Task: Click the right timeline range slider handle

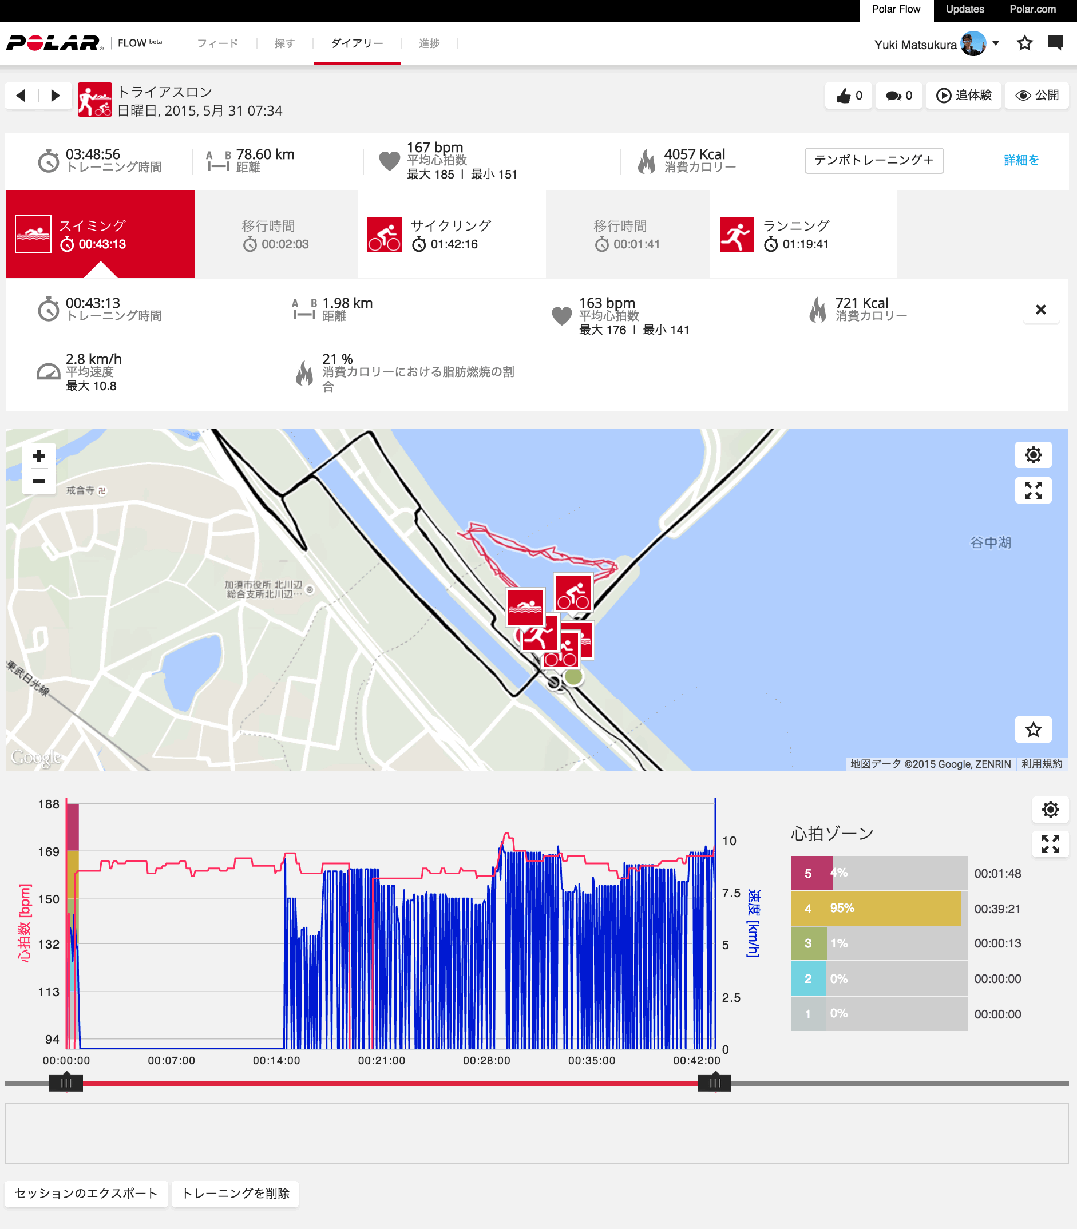Action: [714, 1083]
